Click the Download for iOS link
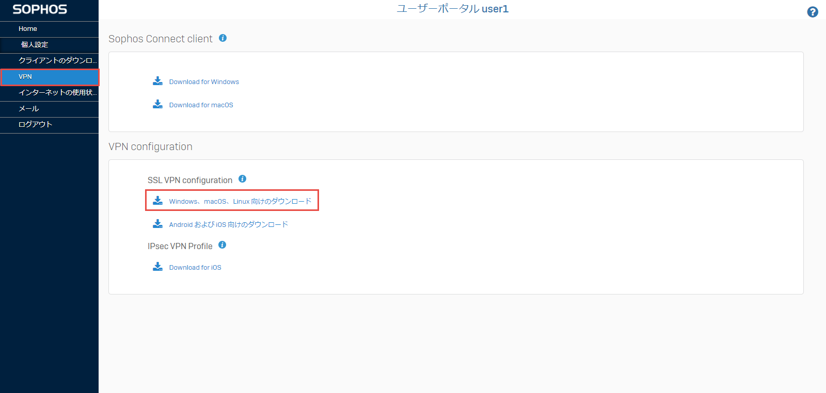The width and height of the screenshot is (826, 393). pyautogui.click(x=195, y=268)
